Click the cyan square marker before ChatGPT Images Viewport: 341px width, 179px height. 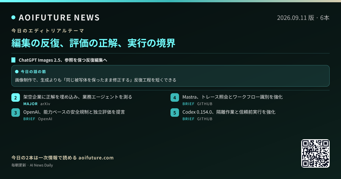tap(13, 60)
